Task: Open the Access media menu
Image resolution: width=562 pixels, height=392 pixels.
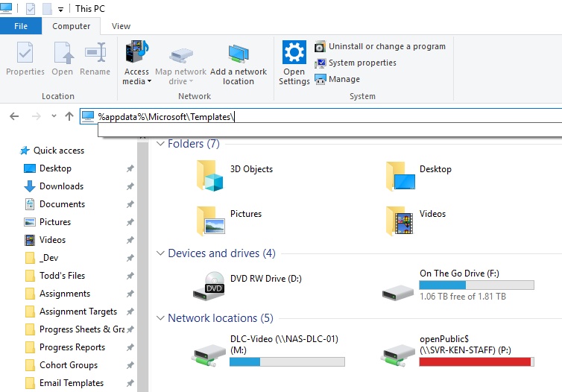Action: point(136,63)
